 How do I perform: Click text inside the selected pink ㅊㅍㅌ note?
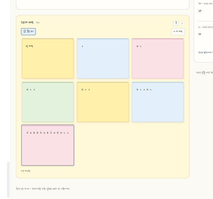48,133
